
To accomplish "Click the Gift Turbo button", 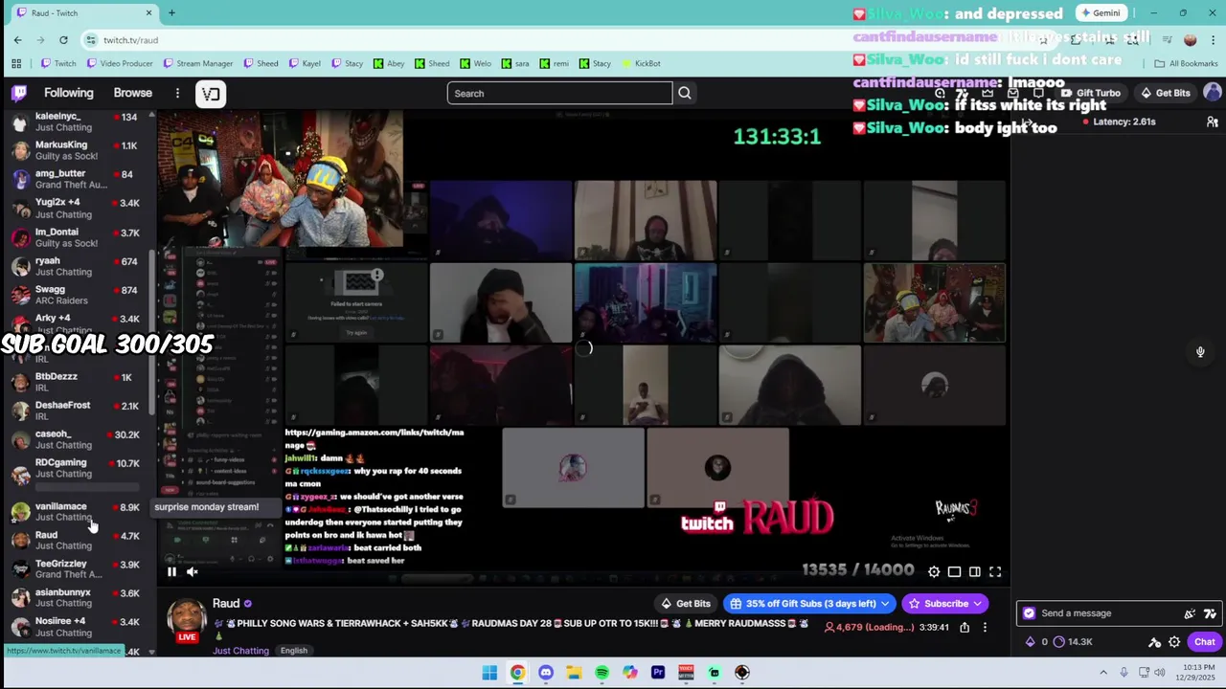I will (1090, 93).
